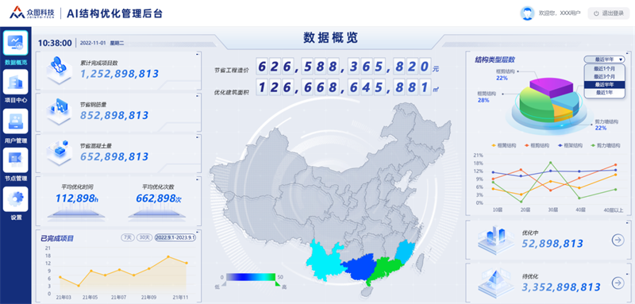The height and width of the screenshot is (304, 635).
Task: Click the 52,898,813 优化中 value
Action: point(552,244)
